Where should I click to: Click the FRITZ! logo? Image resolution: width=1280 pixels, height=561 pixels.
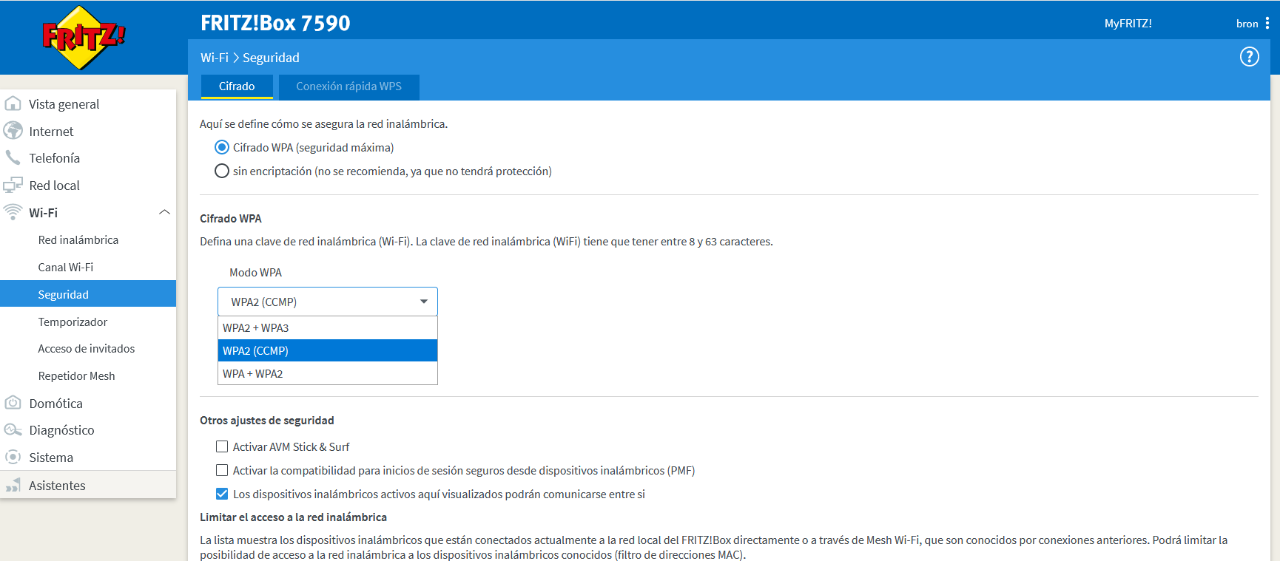point(84,38)
